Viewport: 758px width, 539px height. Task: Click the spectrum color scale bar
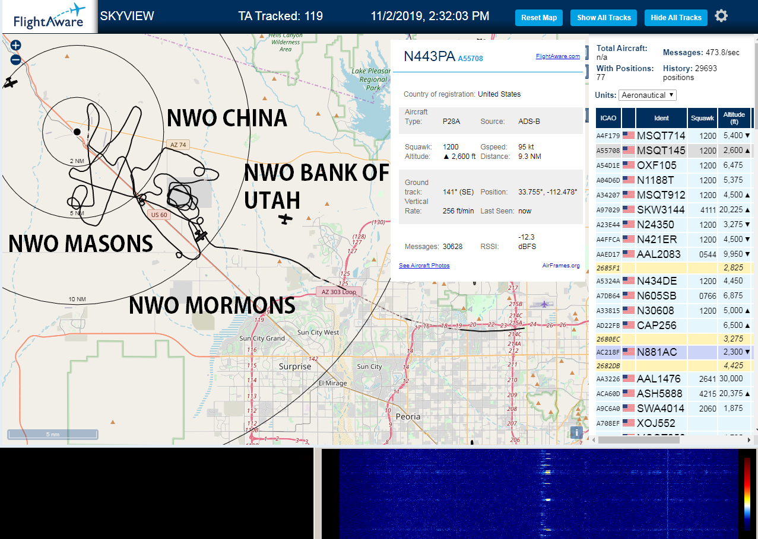747,493
